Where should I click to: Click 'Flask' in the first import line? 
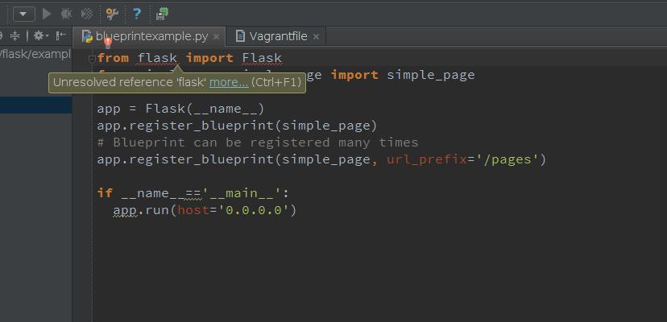tap(262, 58)
